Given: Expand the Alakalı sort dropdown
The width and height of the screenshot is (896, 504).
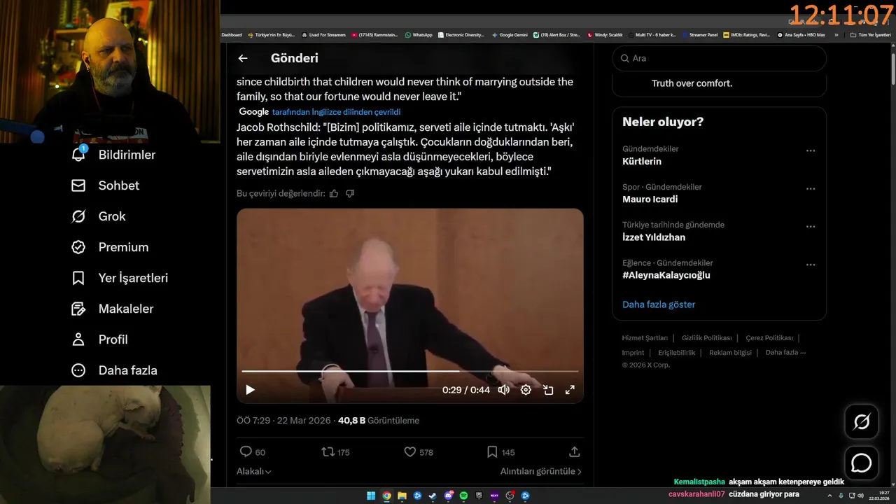Looking at the screenshot, I should pyautogui.click(x=254, y=472).
